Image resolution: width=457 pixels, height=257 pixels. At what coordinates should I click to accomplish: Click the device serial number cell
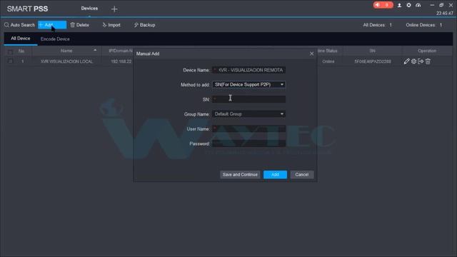(373, 61)
